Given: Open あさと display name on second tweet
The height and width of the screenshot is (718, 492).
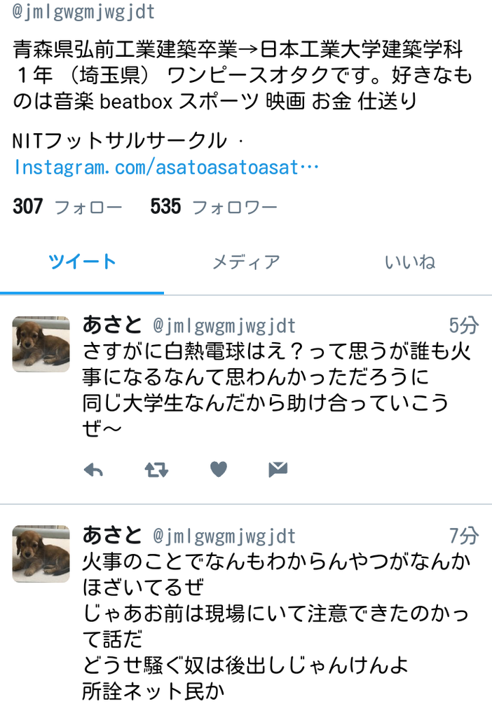Looking at the screenshot, I should (112, 535).
